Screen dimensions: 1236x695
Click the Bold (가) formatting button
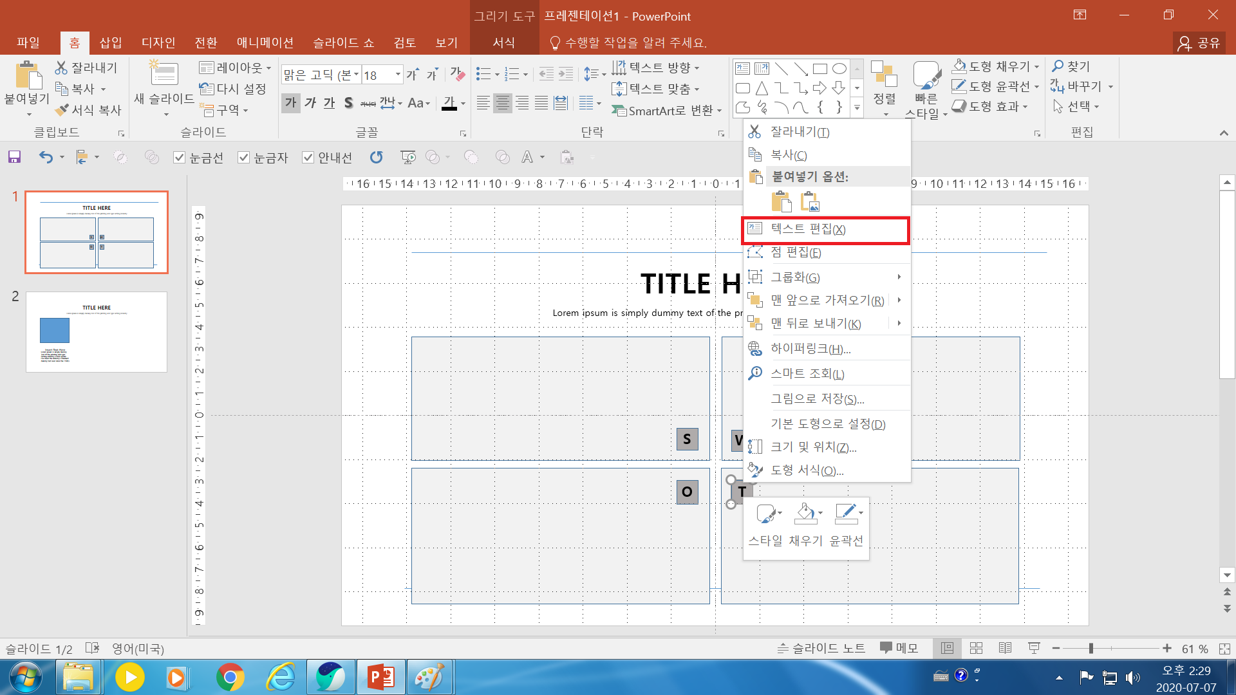point(291,103)
